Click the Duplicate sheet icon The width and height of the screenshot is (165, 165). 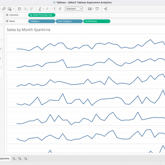(x=4, y=9)
